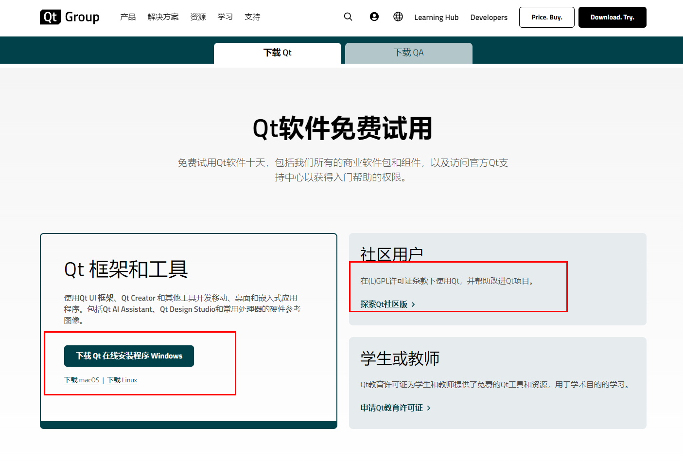Click the Download. Try. button
The image size is (683, 464).
(613, 17)
